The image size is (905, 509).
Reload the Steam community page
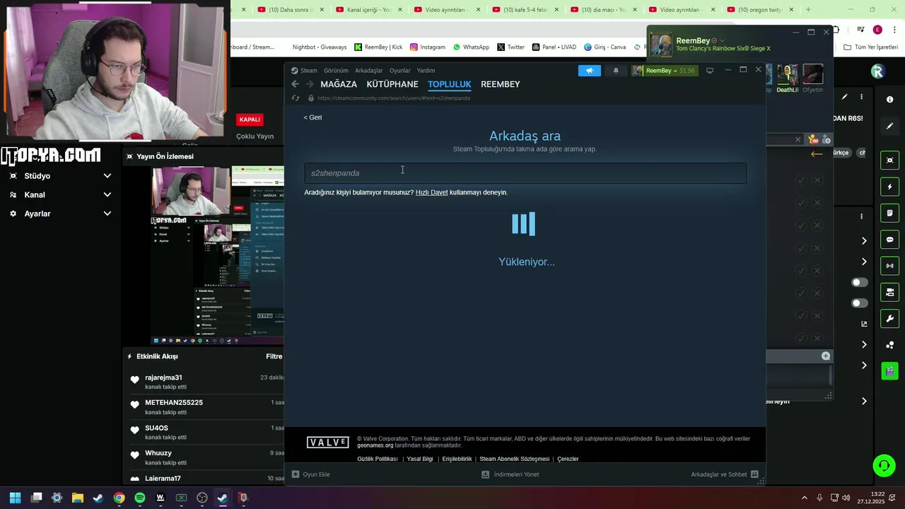pos(295,98)
